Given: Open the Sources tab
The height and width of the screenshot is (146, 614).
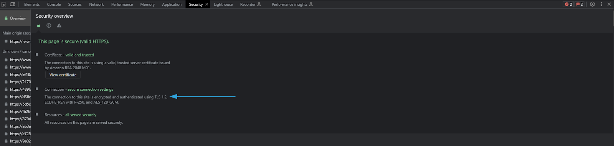Looking at the screenshot, I should [75, 4].
